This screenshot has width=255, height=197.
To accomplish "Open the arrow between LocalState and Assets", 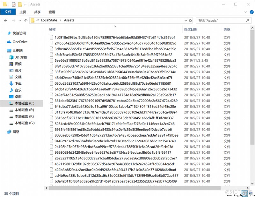I will tap(61, 20).
